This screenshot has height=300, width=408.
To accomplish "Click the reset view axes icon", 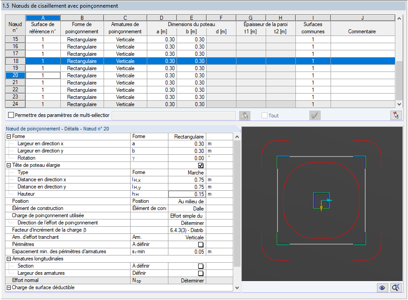I will pos(396,288).
